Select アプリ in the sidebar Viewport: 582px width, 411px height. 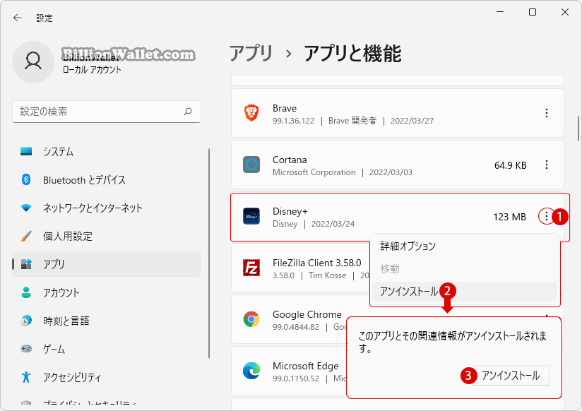(x=107, y=264)
